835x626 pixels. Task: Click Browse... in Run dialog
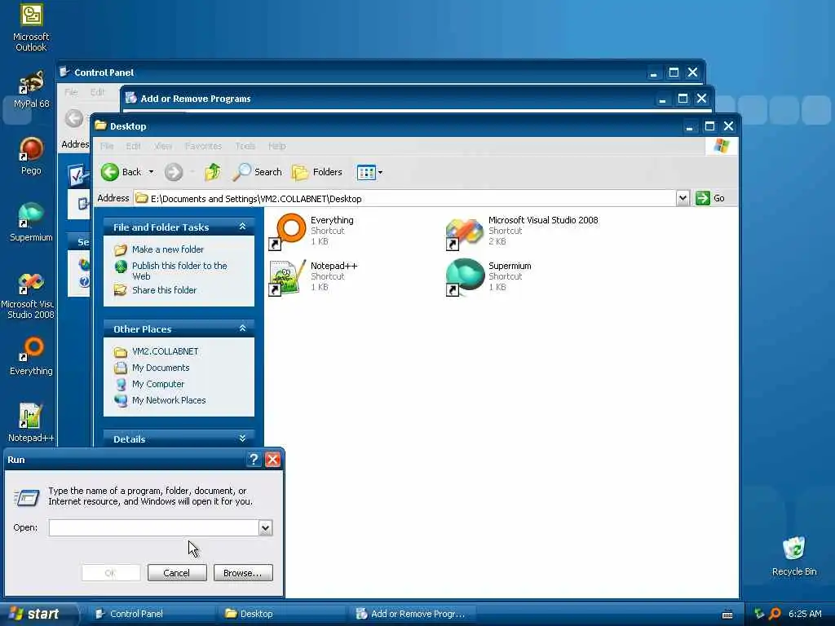(x=243, y=573)
